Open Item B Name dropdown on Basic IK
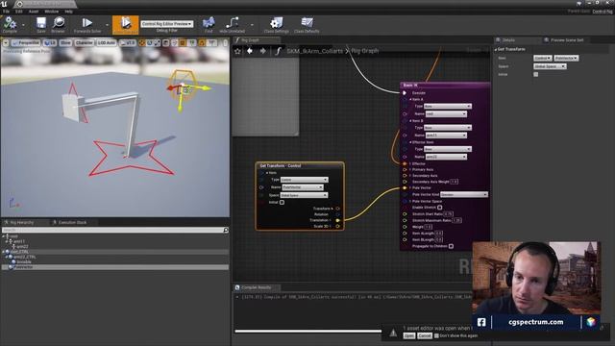Viewport: 615px width, 346px height. (x=446, y=136)
